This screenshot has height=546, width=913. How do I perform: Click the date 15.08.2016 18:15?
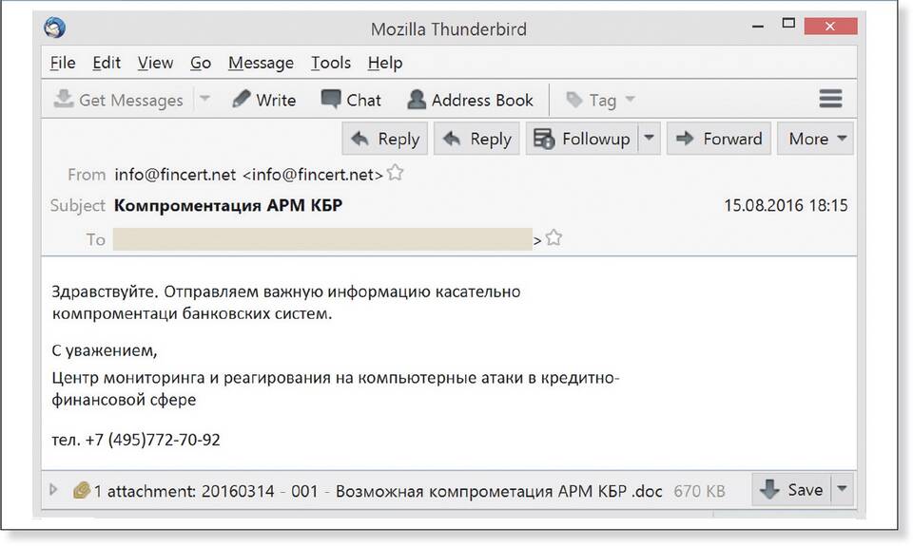786,205
